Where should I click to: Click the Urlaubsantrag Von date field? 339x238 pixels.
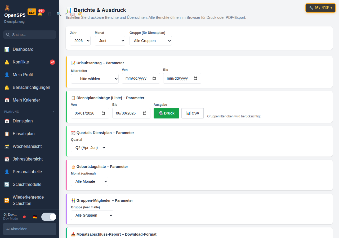point(141,78)
